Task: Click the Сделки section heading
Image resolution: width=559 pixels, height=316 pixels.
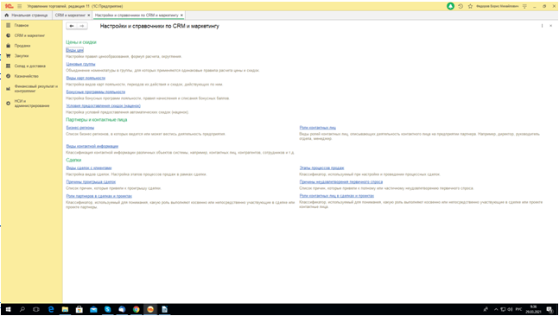Action: coord(73,160)
